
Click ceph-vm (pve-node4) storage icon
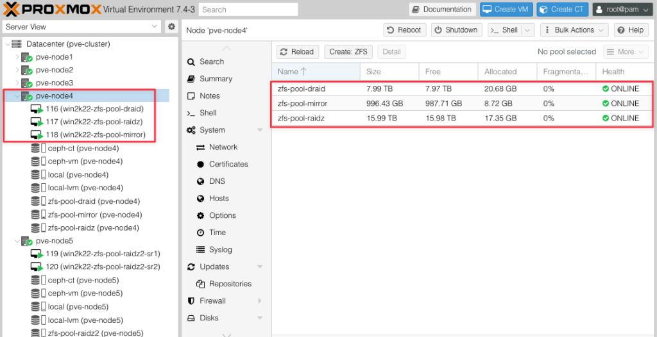[x=38, y=161]
